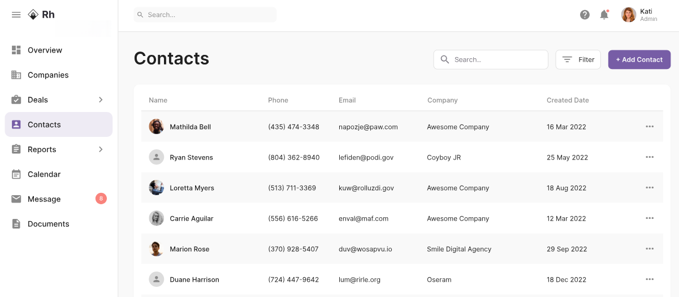Open Calendar from the sidebar

pyautogui.click(x=44, y=174)
